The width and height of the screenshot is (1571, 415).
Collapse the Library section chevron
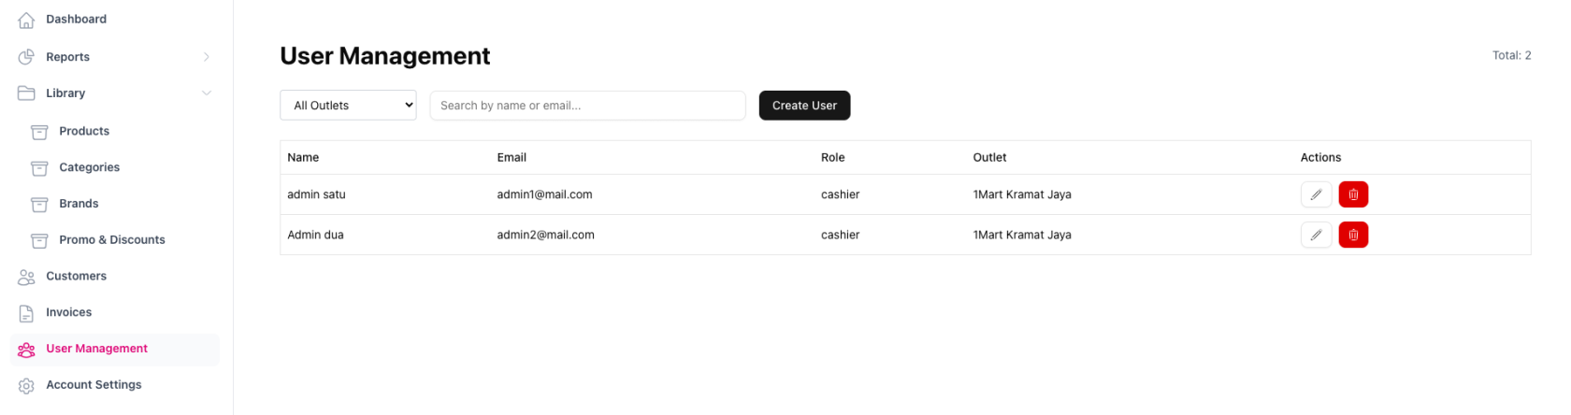coord(207,93)
